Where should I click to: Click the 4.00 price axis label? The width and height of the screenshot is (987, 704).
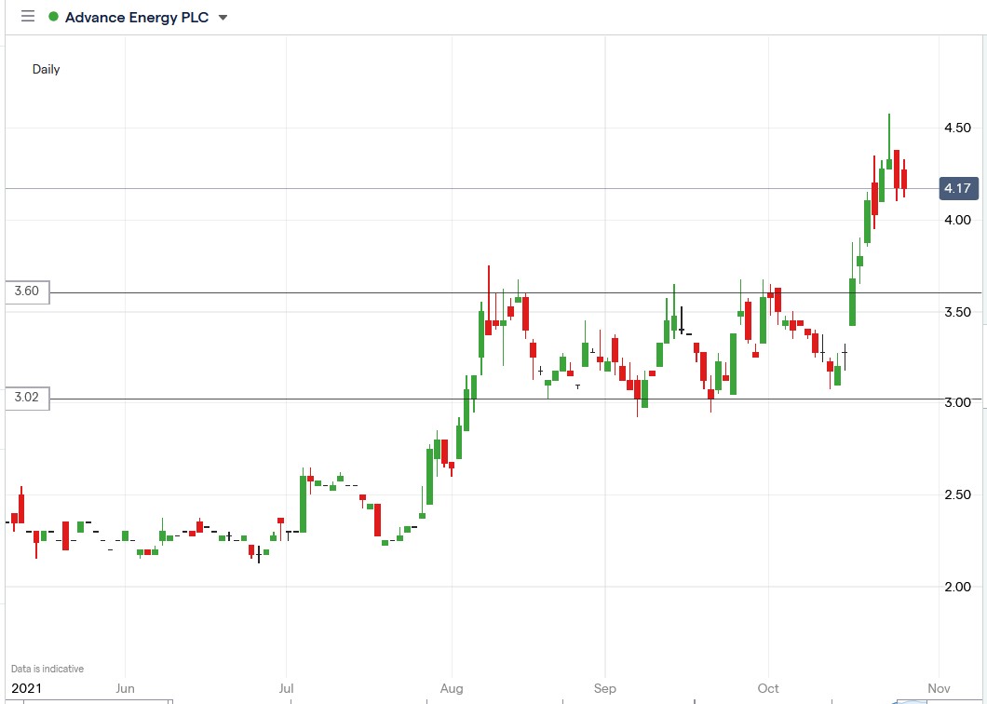coord(957,220)
